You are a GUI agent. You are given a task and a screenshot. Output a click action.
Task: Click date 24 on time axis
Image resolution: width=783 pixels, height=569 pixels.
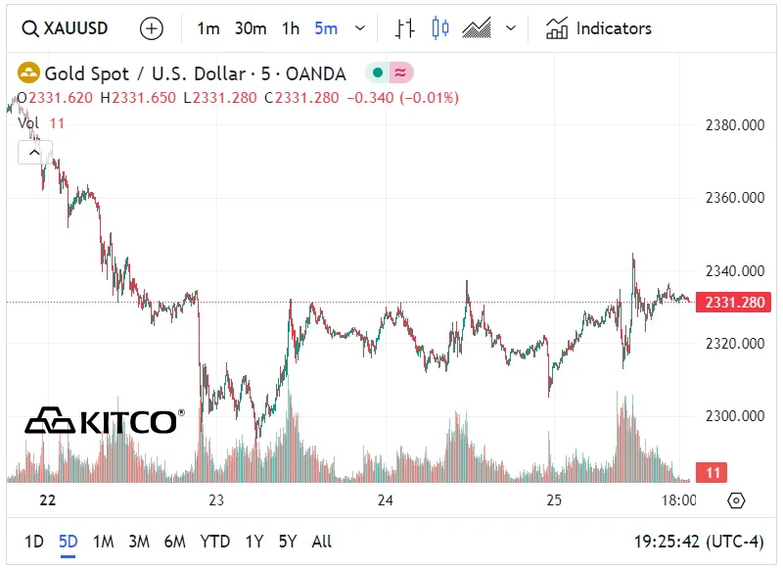(x=385, y=500)
